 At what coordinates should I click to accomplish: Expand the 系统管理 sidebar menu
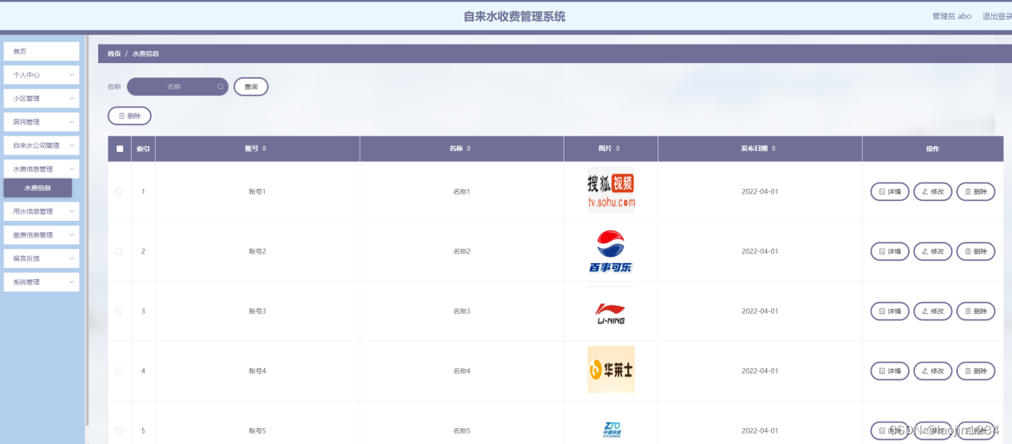pos(42,282)
